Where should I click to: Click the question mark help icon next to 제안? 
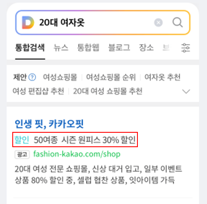(32, 77)
